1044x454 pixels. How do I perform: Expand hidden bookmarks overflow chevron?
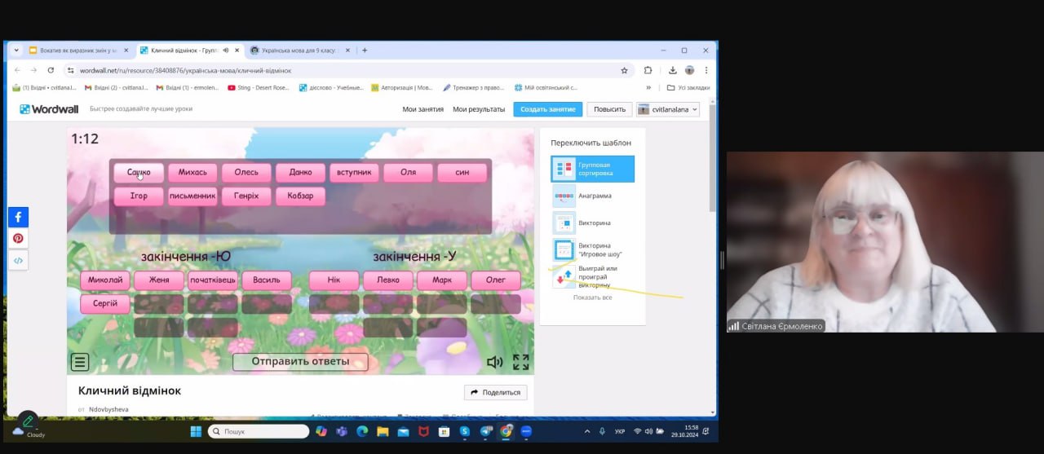pyautogui.click(x=648, y=87)
